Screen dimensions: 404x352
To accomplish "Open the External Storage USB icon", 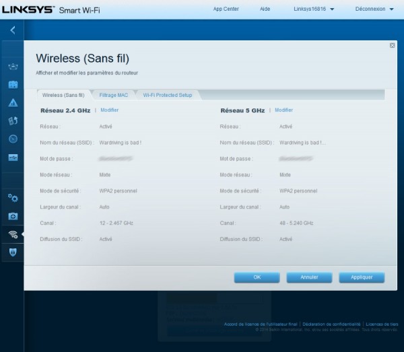I will tap(12, 157).
